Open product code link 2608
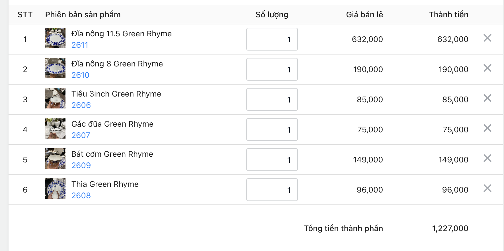This screenshot has height=251, width=504. [x=81, y=196]
